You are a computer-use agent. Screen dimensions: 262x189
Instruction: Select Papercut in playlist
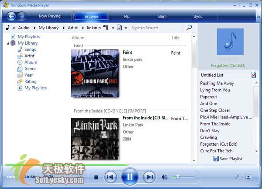tap(208, 97)
